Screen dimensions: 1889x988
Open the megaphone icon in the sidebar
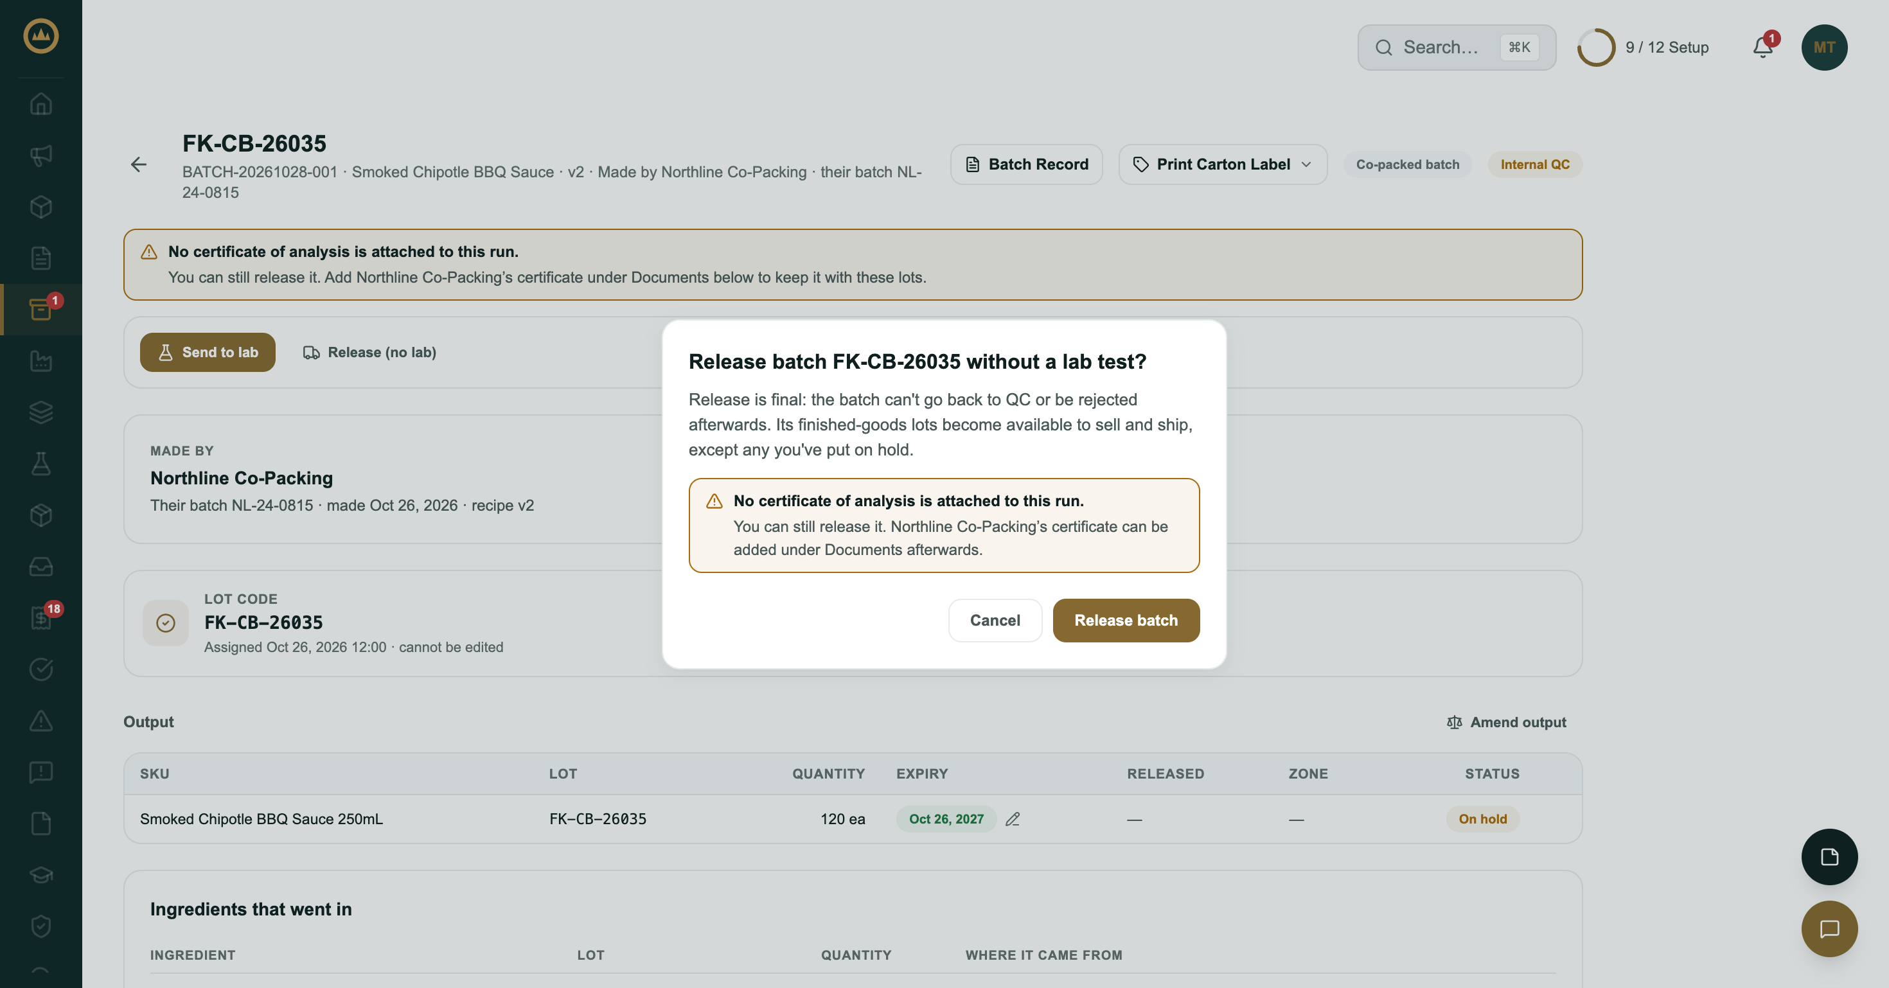[x=40, y=155]
